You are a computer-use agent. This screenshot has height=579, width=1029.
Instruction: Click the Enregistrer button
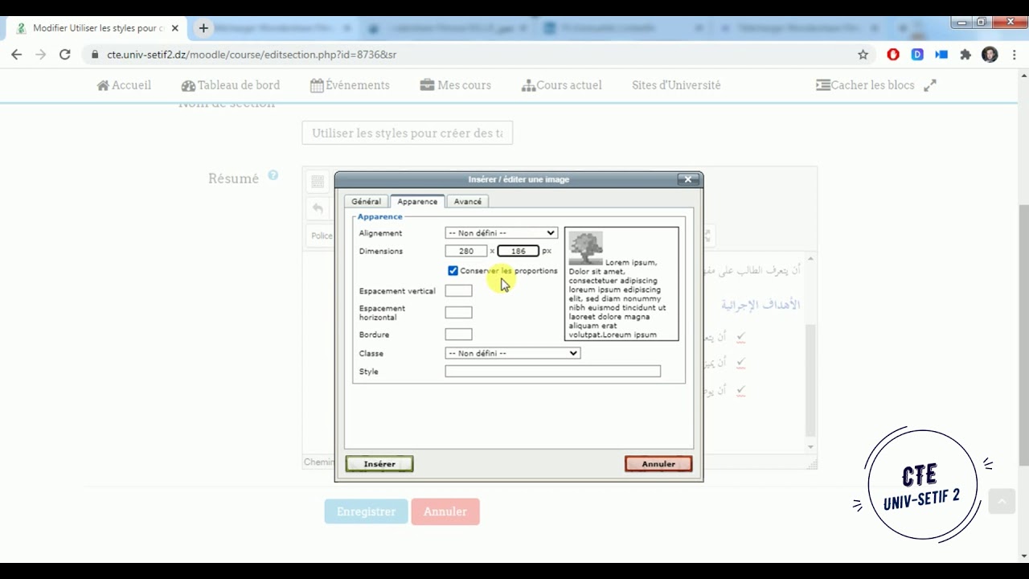coord(366,511)
